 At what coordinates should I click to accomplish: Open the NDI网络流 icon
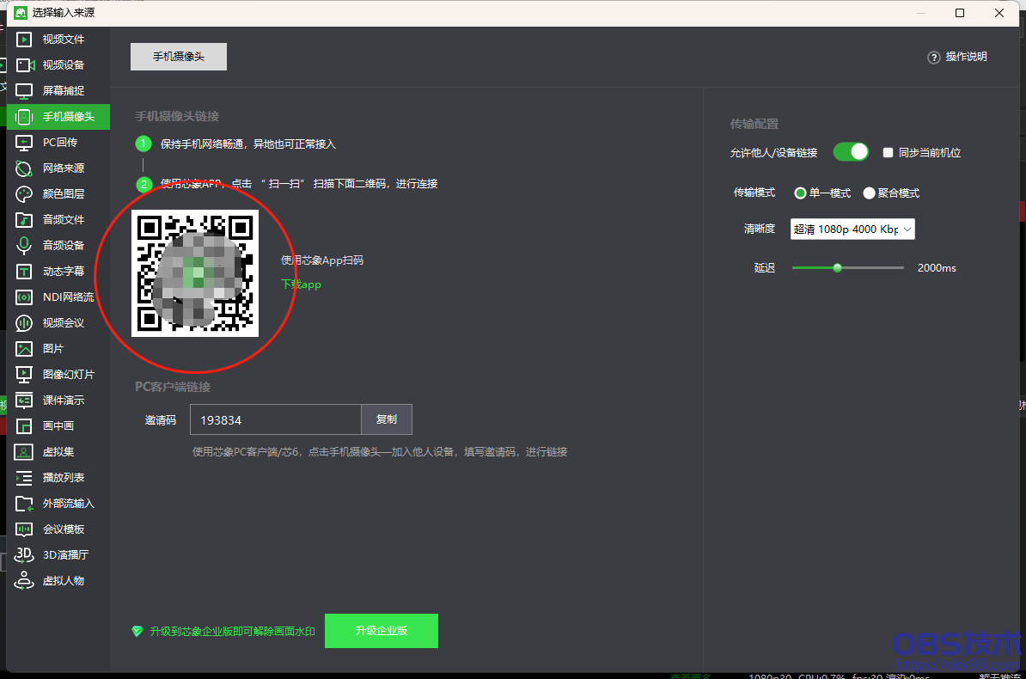coord(23,297)
